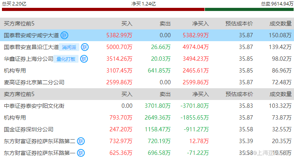Click the 联 icon beside 东方财富证券拉萨东环路第二
Screen dimensions: 294x158
(x=81, y=141)
